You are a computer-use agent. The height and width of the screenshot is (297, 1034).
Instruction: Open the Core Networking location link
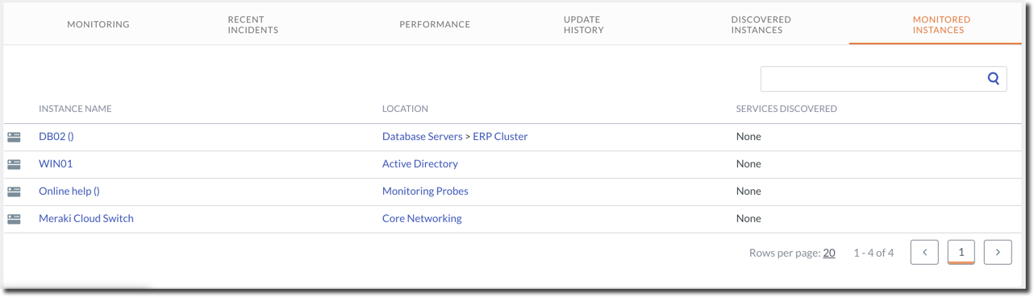[x=422, y=219]
